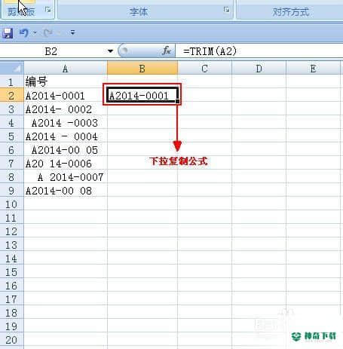Open the 剪贴板 group dialog launcher
The height and width of the screenshot is (349, 343).
tap(47, 10)
